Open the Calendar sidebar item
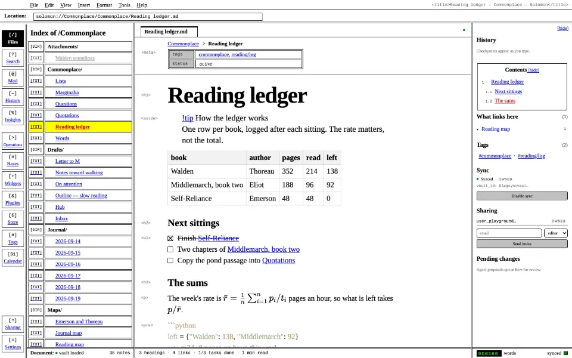 [13, 258]
